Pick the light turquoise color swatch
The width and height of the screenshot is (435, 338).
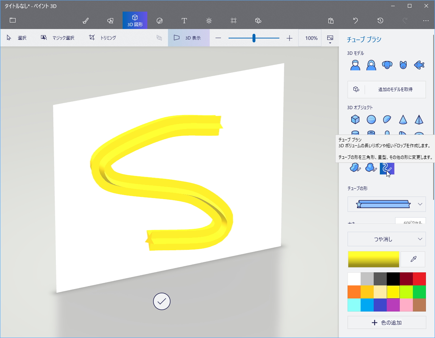[354, 305]
